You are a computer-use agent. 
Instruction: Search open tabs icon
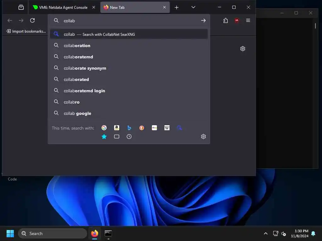coord(117,137)
